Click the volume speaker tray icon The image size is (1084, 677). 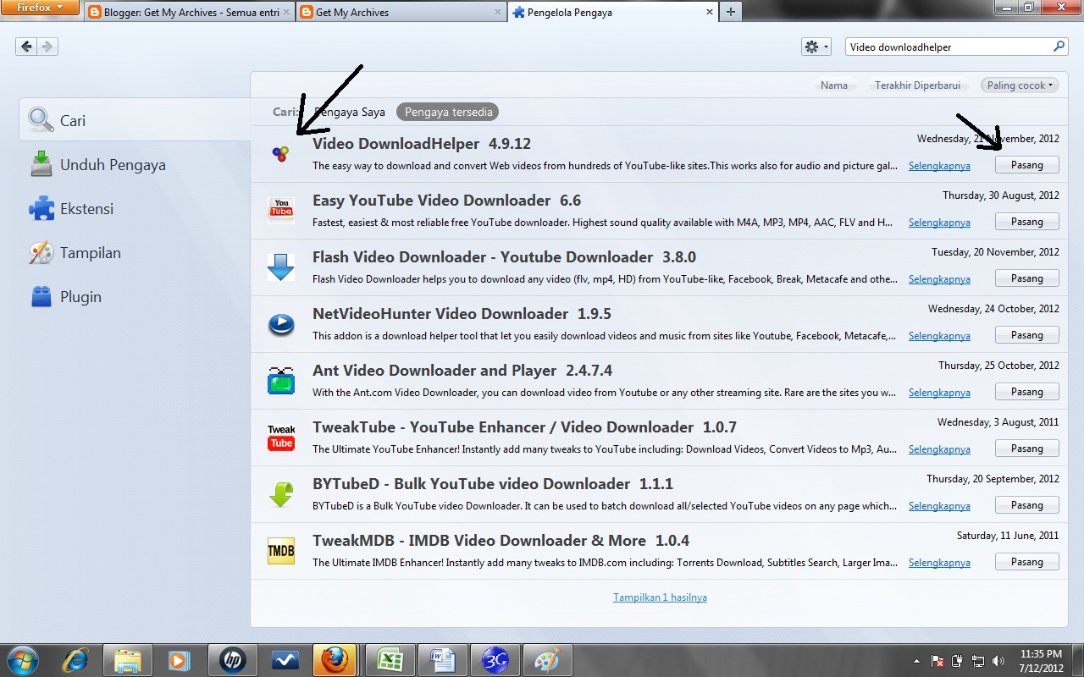click(998, 661)
